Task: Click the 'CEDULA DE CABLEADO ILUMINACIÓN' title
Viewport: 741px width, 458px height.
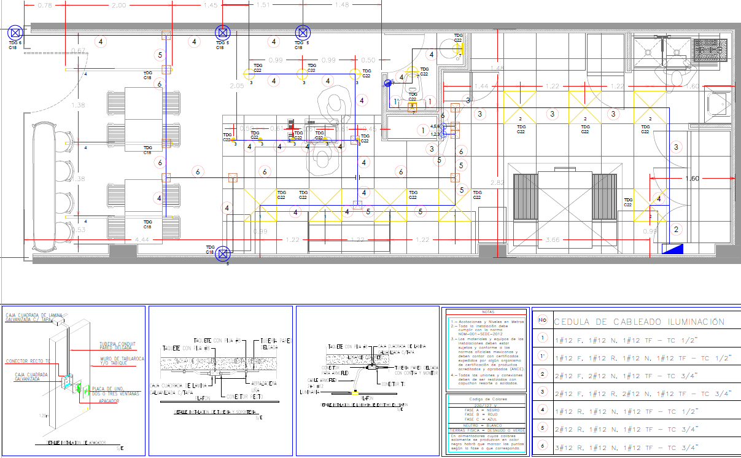Action: 639,322
